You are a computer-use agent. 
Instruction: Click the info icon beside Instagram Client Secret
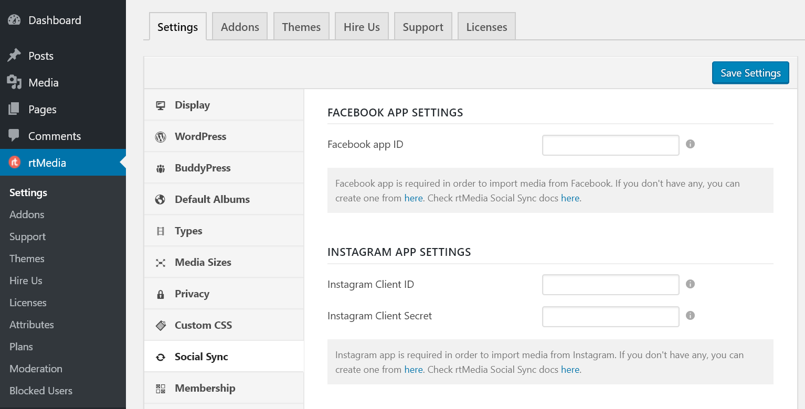tap(690, 316)
